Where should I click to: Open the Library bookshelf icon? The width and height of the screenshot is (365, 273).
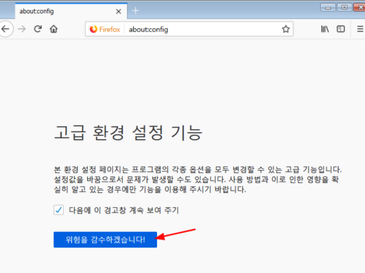click(325, 29)
